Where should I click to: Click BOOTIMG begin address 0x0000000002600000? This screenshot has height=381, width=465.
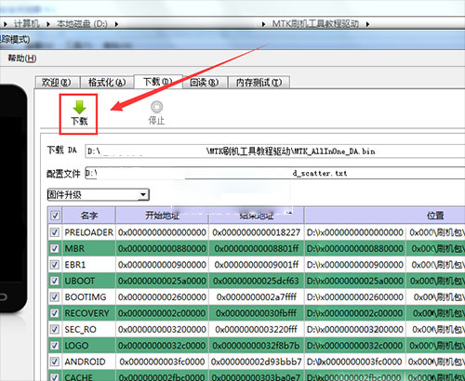(x=162, y=296)
